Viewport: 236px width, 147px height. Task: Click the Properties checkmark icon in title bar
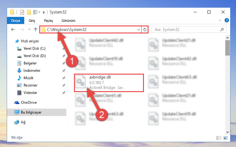click(x=22, y=12)
